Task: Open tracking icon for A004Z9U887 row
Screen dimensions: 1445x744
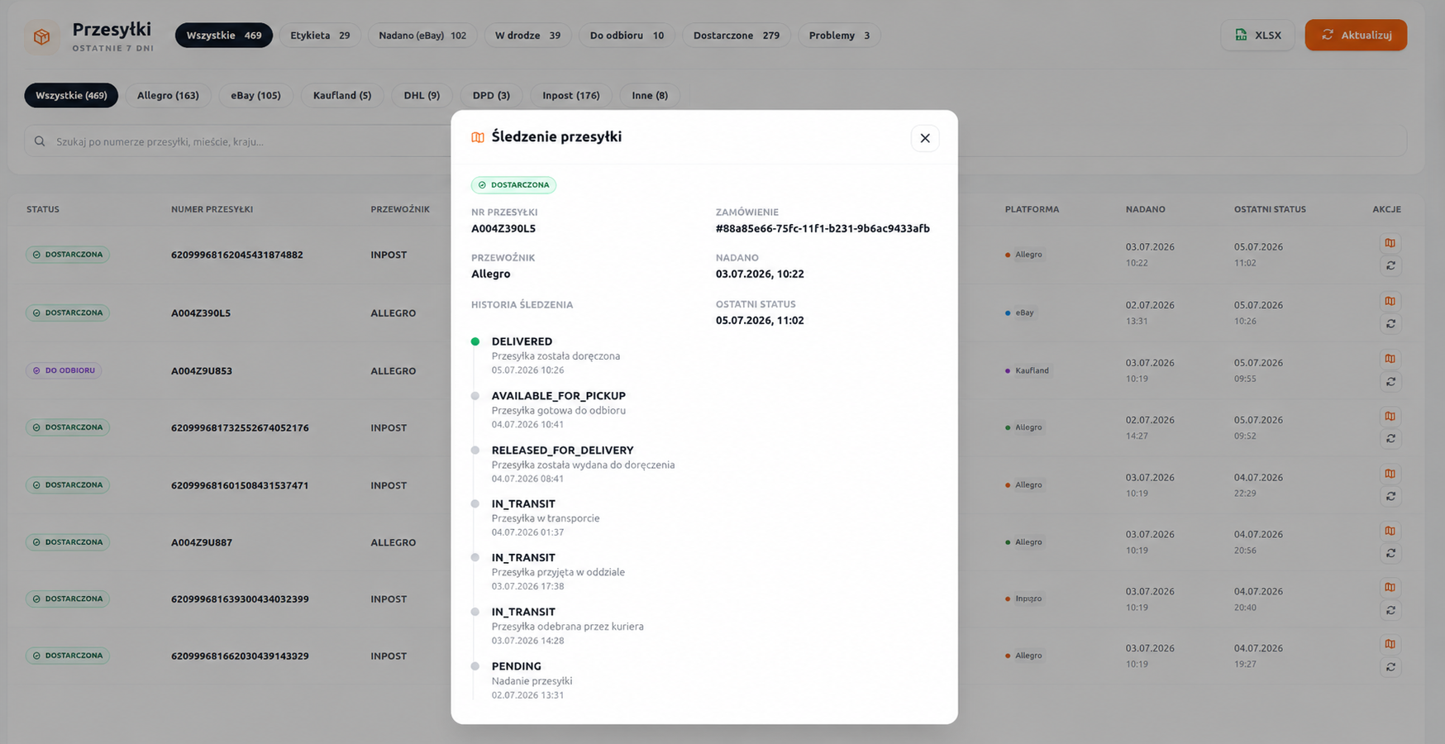Action: 1390,531
